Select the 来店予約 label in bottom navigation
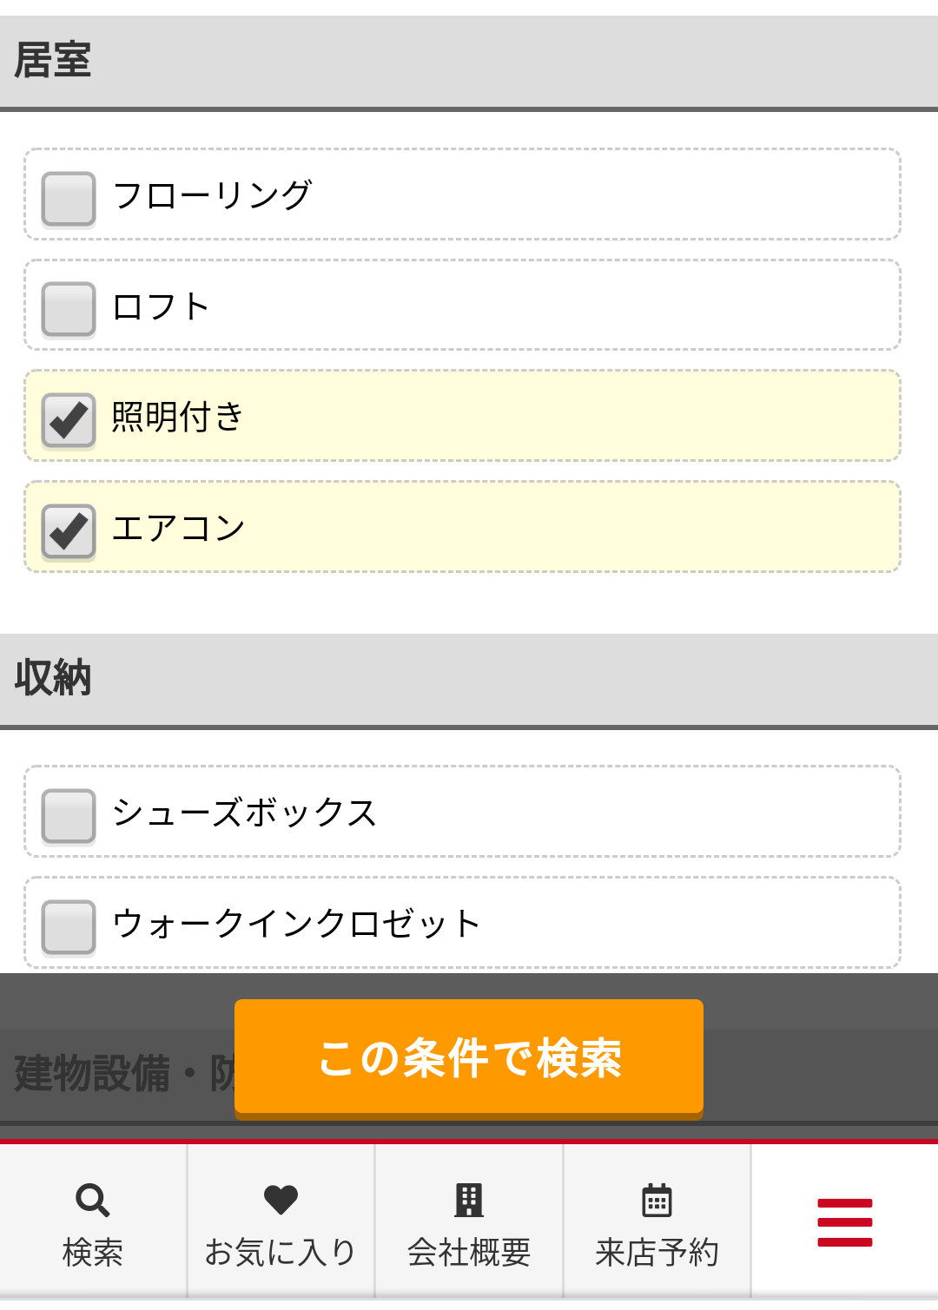 point(657,1253)
